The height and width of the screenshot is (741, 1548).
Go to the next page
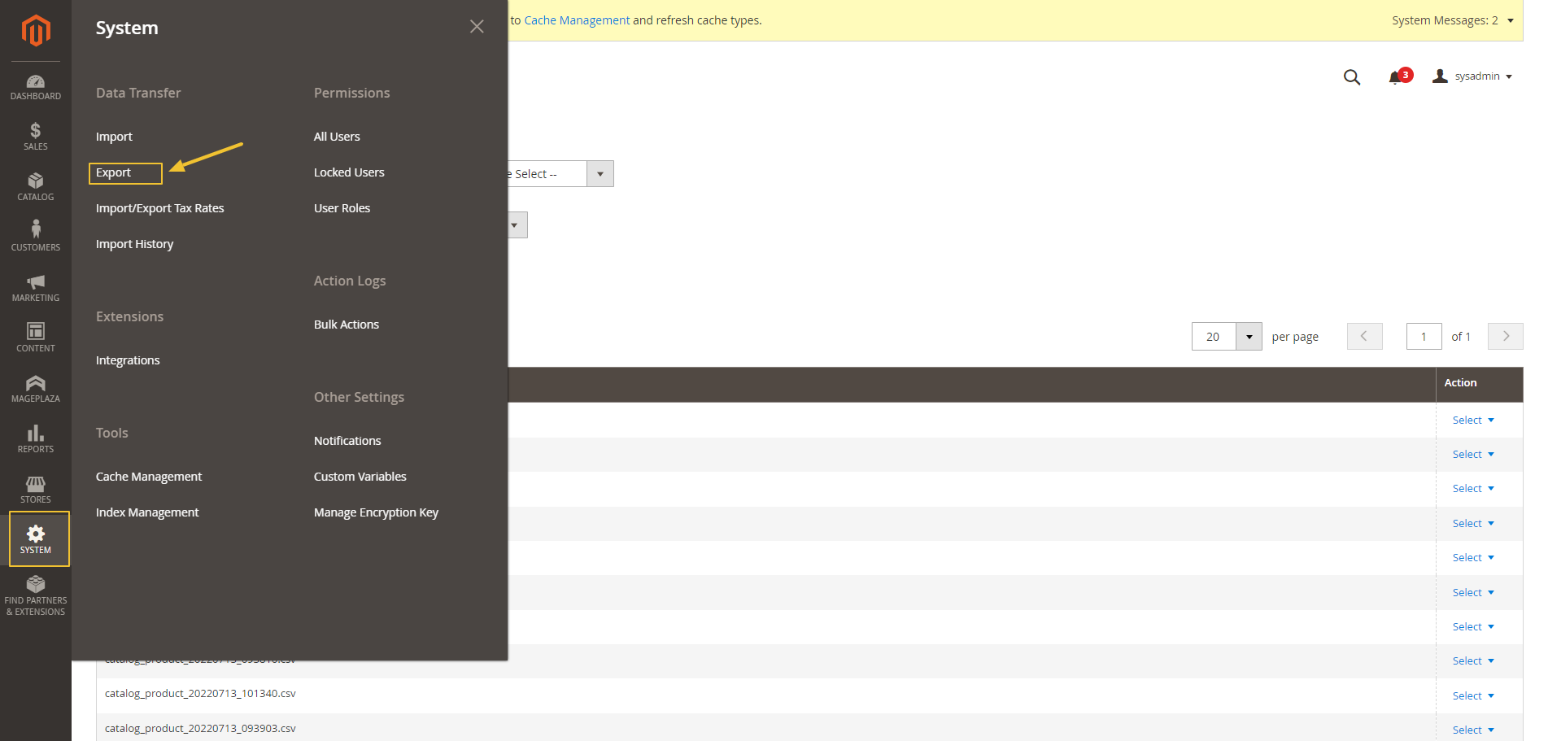(x=1505, y=336)
